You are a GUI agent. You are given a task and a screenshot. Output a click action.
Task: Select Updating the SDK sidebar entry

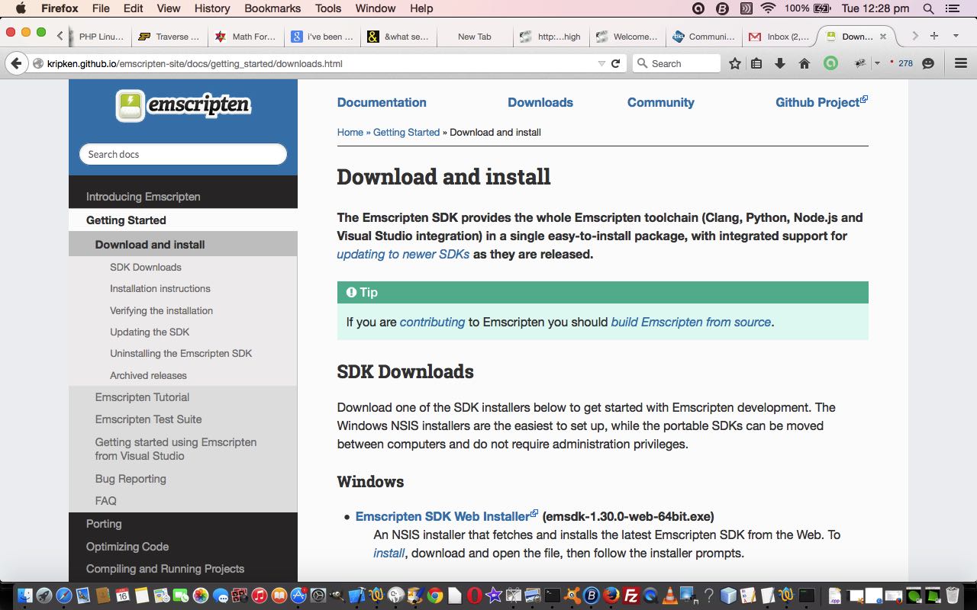(x=183, y=332)
